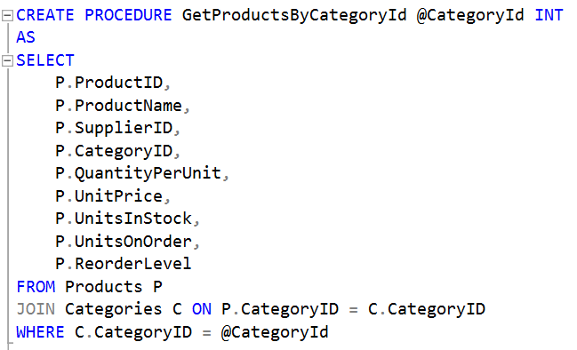Screen dimensions: 577x350
Task: Click the PROCEDURE keyword
Action: click(x=128, y=15)
